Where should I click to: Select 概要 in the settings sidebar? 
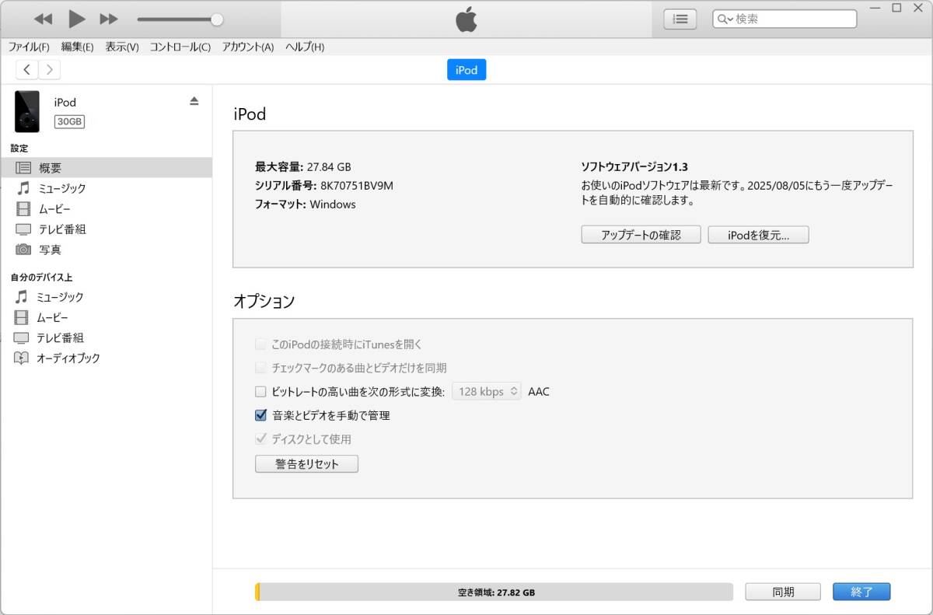click(106, 167)
